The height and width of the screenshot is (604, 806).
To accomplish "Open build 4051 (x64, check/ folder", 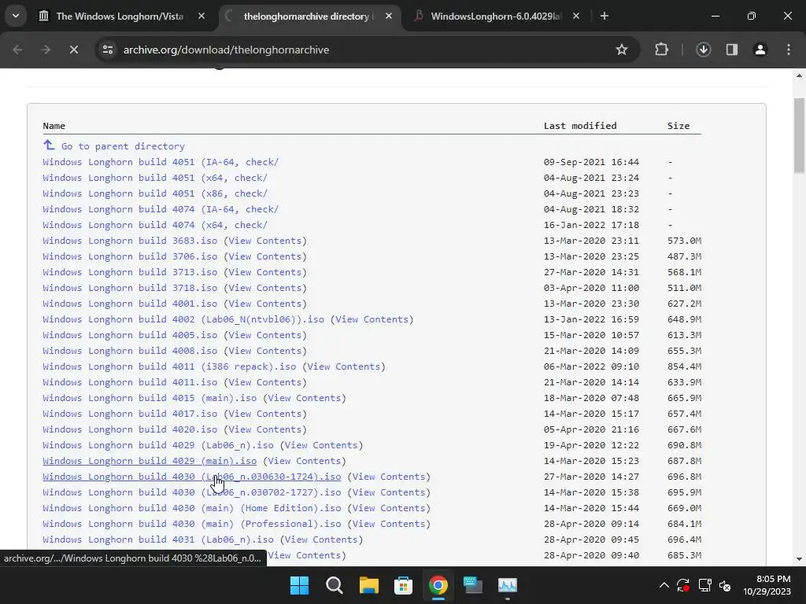I will [155, 178].
